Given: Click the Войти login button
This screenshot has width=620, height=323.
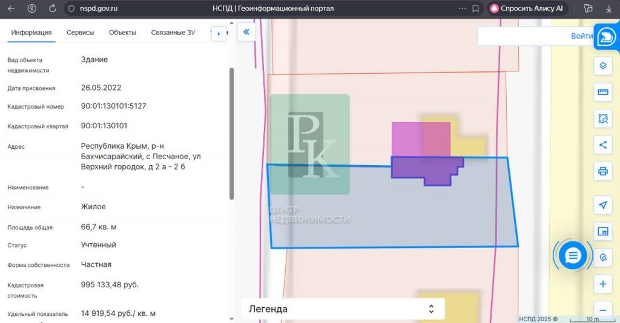Looking at the screenshot, I should [581, 36].
